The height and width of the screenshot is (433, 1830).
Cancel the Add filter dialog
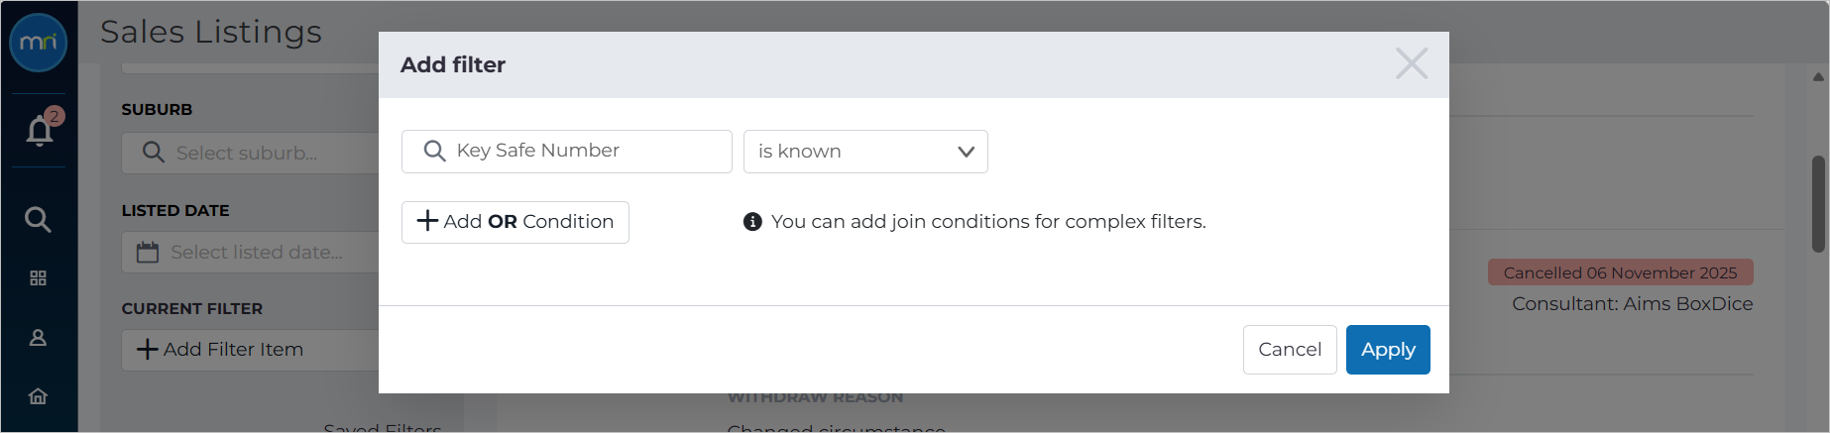pyautogui.click(x=1290, y=350)
